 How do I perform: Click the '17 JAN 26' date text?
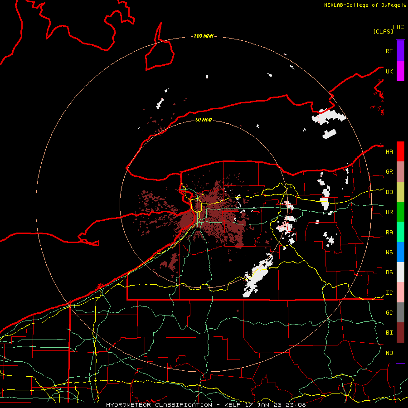tap(263, 405)
